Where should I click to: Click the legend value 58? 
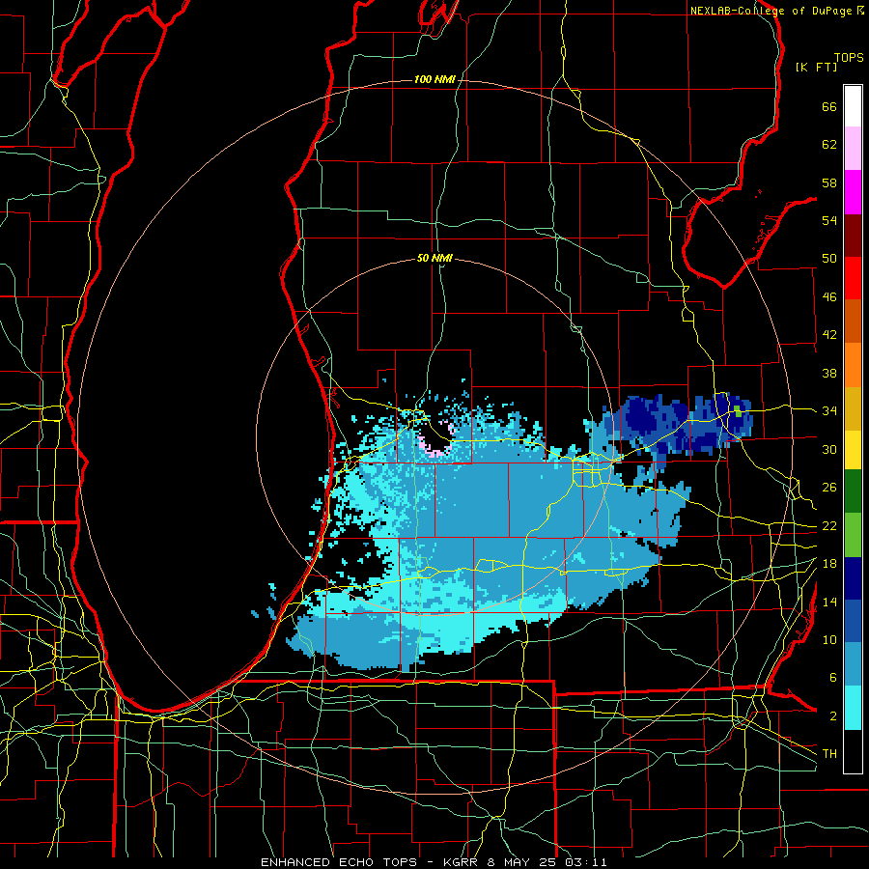coord(829,182)
